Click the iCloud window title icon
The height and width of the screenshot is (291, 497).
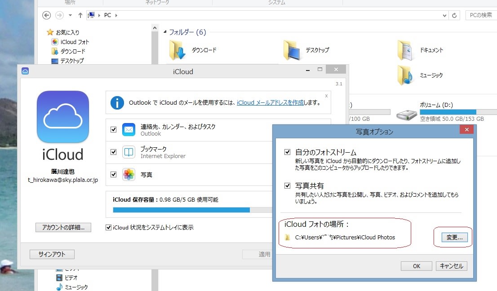click(x=25, y=71)
